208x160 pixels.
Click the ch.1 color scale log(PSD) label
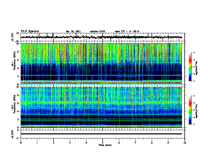(197, 68)
